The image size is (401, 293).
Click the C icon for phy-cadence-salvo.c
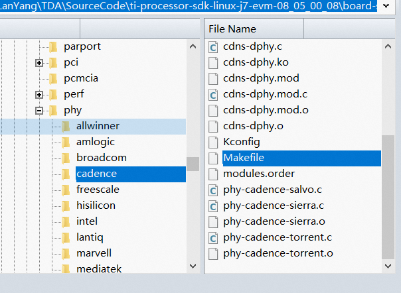click(213, 190)
